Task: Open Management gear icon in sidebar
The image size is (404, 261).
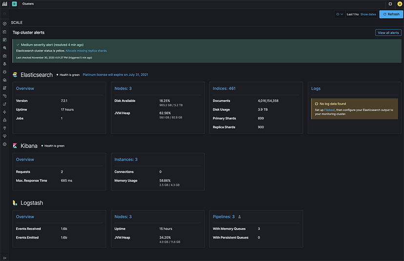Action: point(5,144)
